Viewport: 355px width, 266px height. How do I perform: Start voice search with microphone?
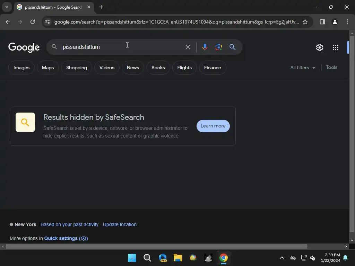click(205, 47)
